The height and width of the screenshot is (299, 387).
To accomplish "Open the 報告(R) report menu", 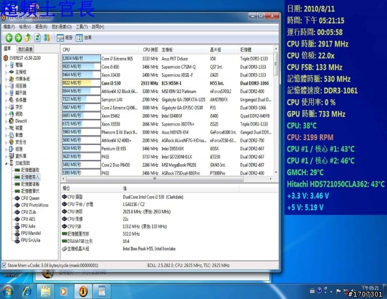I will point(41,27).
